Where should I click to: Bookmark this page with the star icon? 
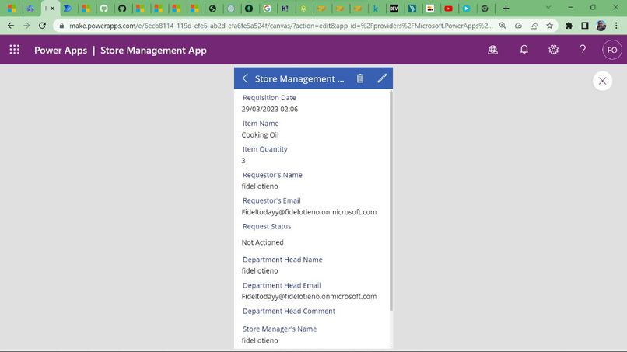(550, 26)
